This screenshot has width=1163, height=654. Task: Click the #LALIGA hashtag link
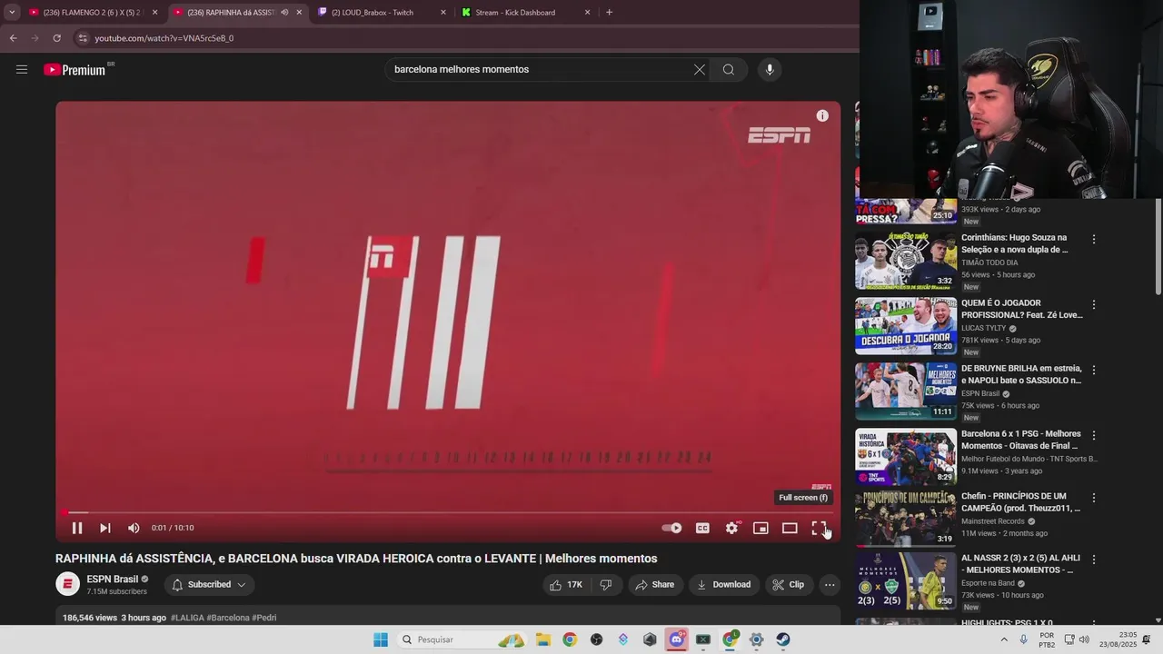(x=187, y=618)
